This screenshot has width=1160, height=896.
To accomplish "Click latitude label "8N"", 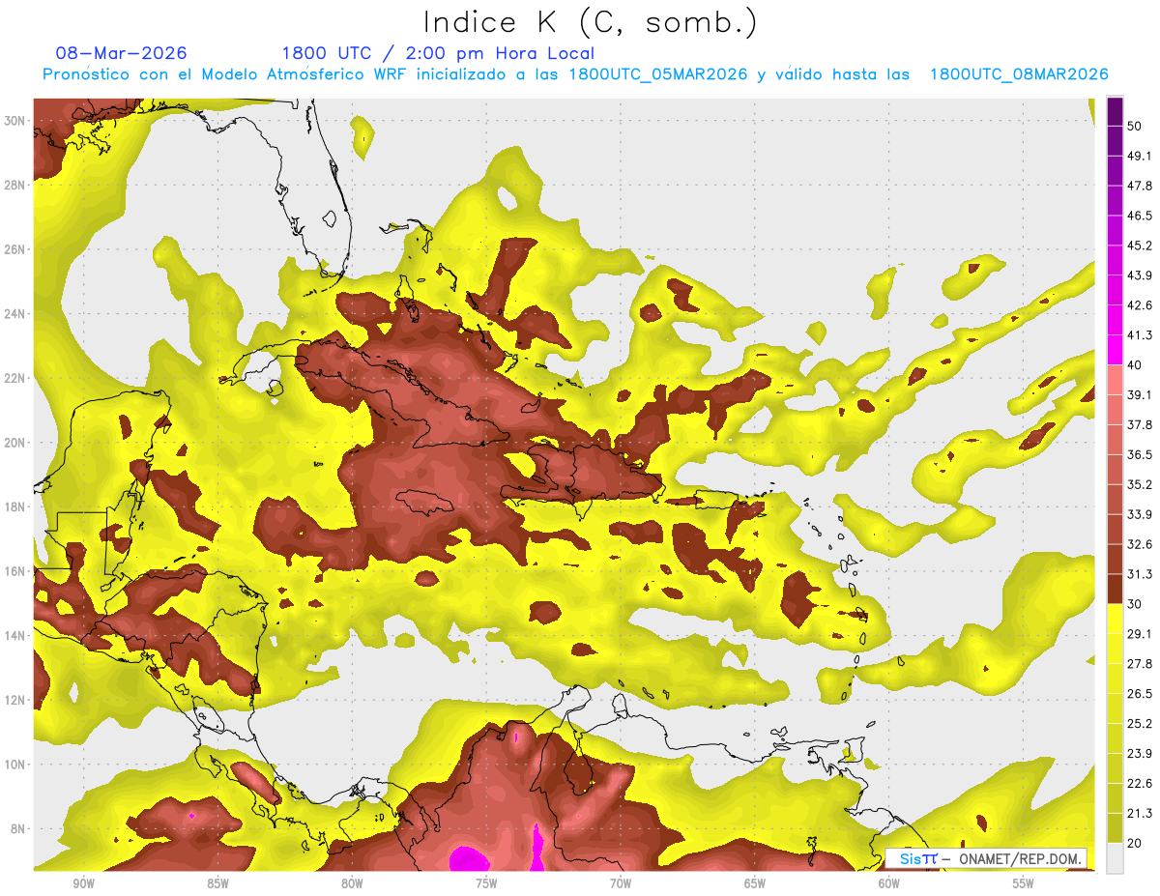I will pyautogui.click(x=18, y=829).
